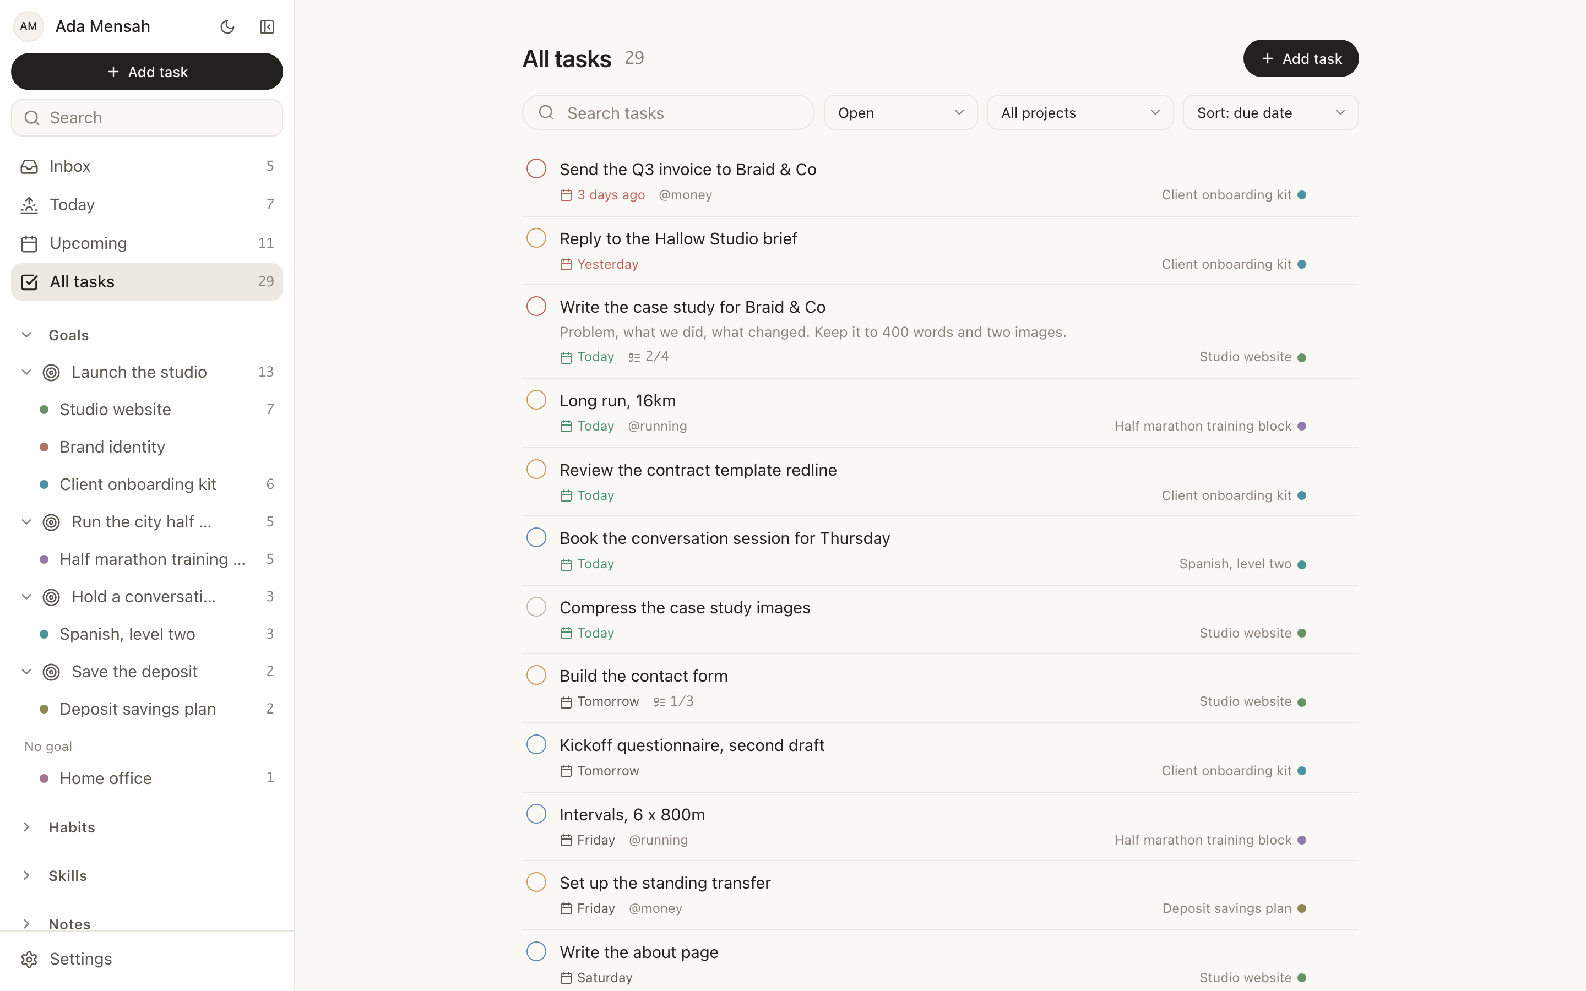Open Build the contact form task

[x=644, y=676]
